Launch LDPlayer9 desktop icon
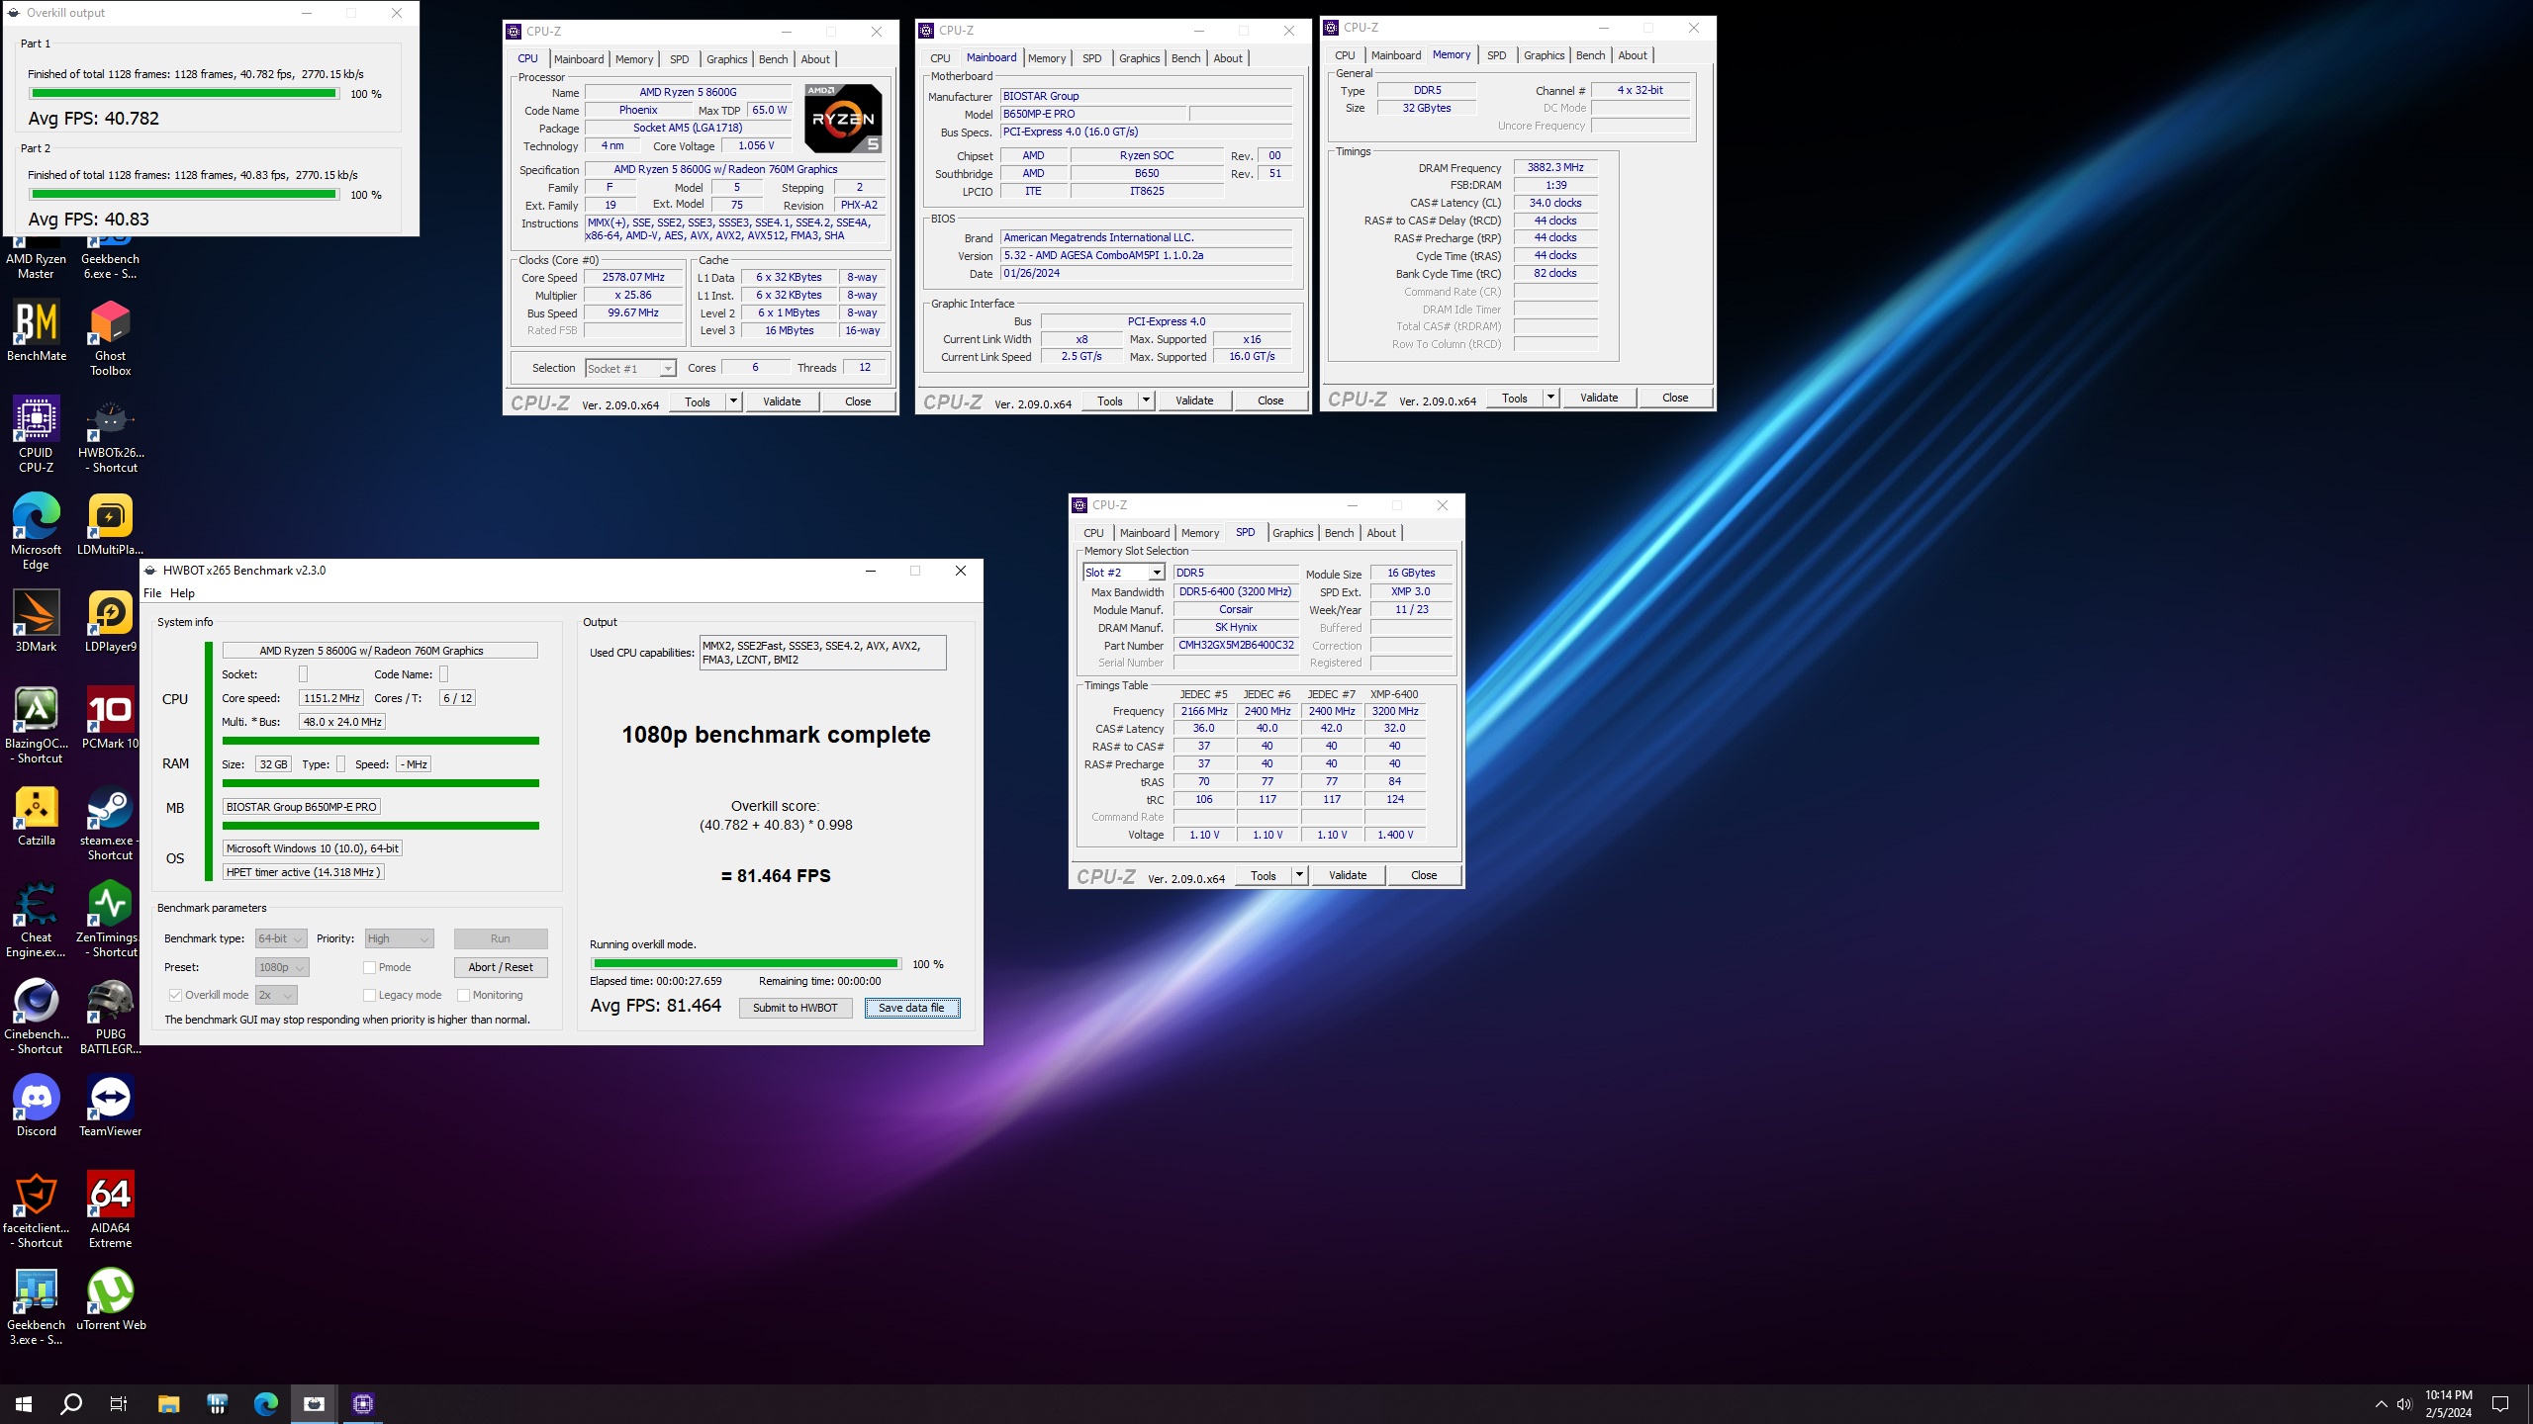2533x1424 pixels. [x=110, y=622]
